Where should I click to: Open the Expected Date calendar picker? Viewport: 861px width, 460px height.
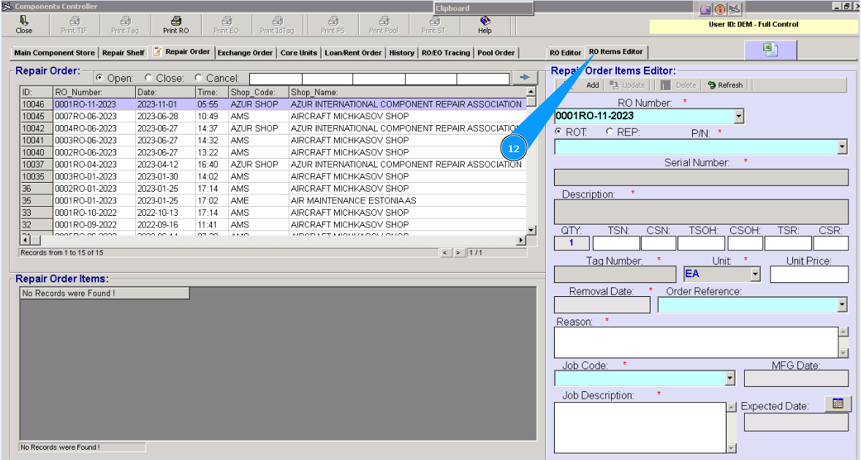point(838,404)
